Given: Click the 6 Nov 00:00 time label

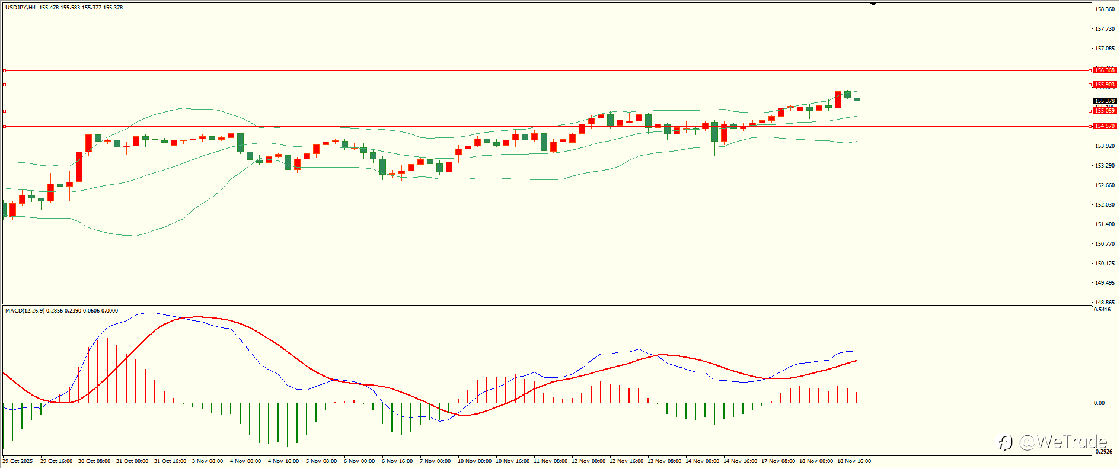Looking at the screenshot, I should click(359, 461).
